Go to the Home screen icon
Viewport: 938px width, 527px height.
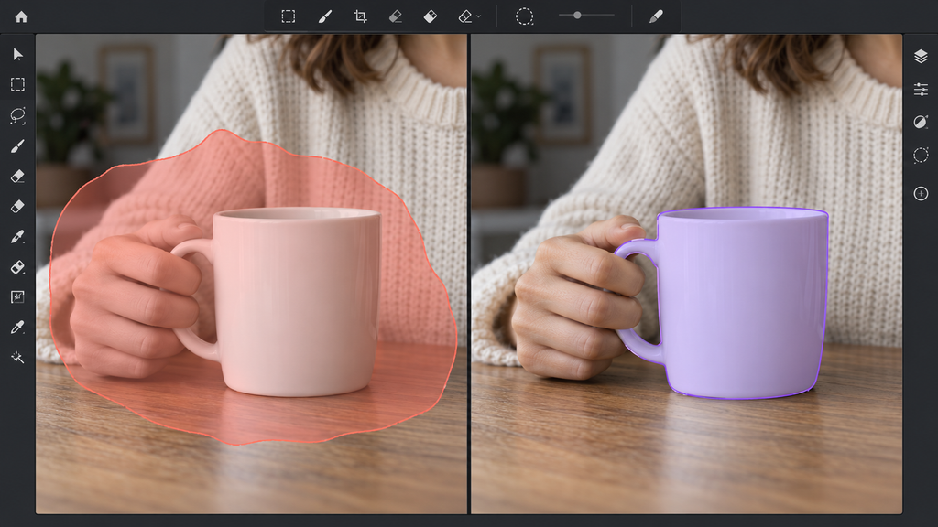coord(22,16)
